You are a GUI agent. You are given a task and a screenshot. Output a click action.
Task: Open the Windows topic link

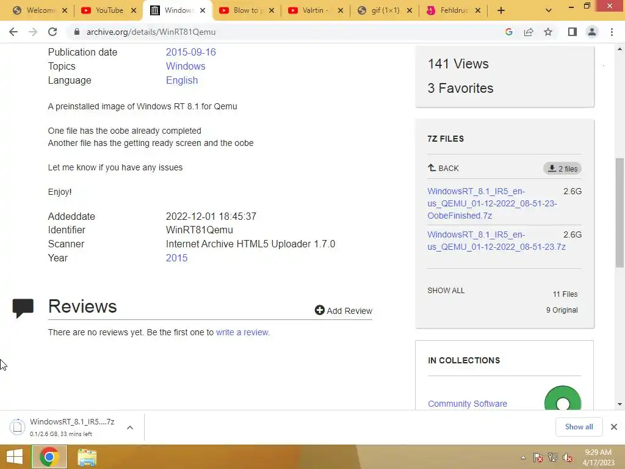point(186,66)
